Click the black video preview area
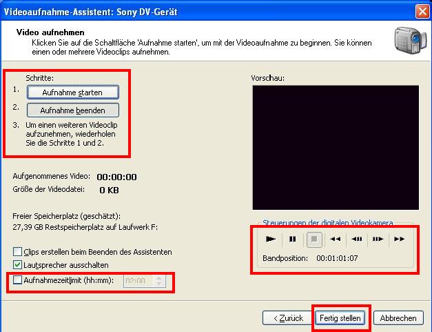Screen dimensions: 432x332 coord(334,147)
